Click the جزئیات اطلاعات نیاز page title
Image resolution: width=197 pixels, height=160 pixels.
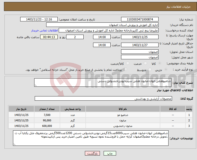click(179, 7)
